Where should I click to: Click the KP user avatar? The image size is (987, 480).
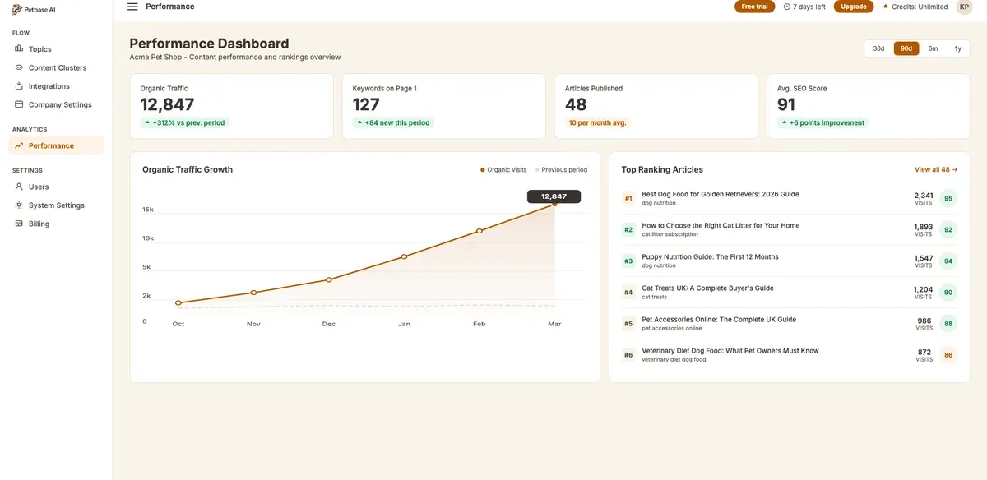963,7
